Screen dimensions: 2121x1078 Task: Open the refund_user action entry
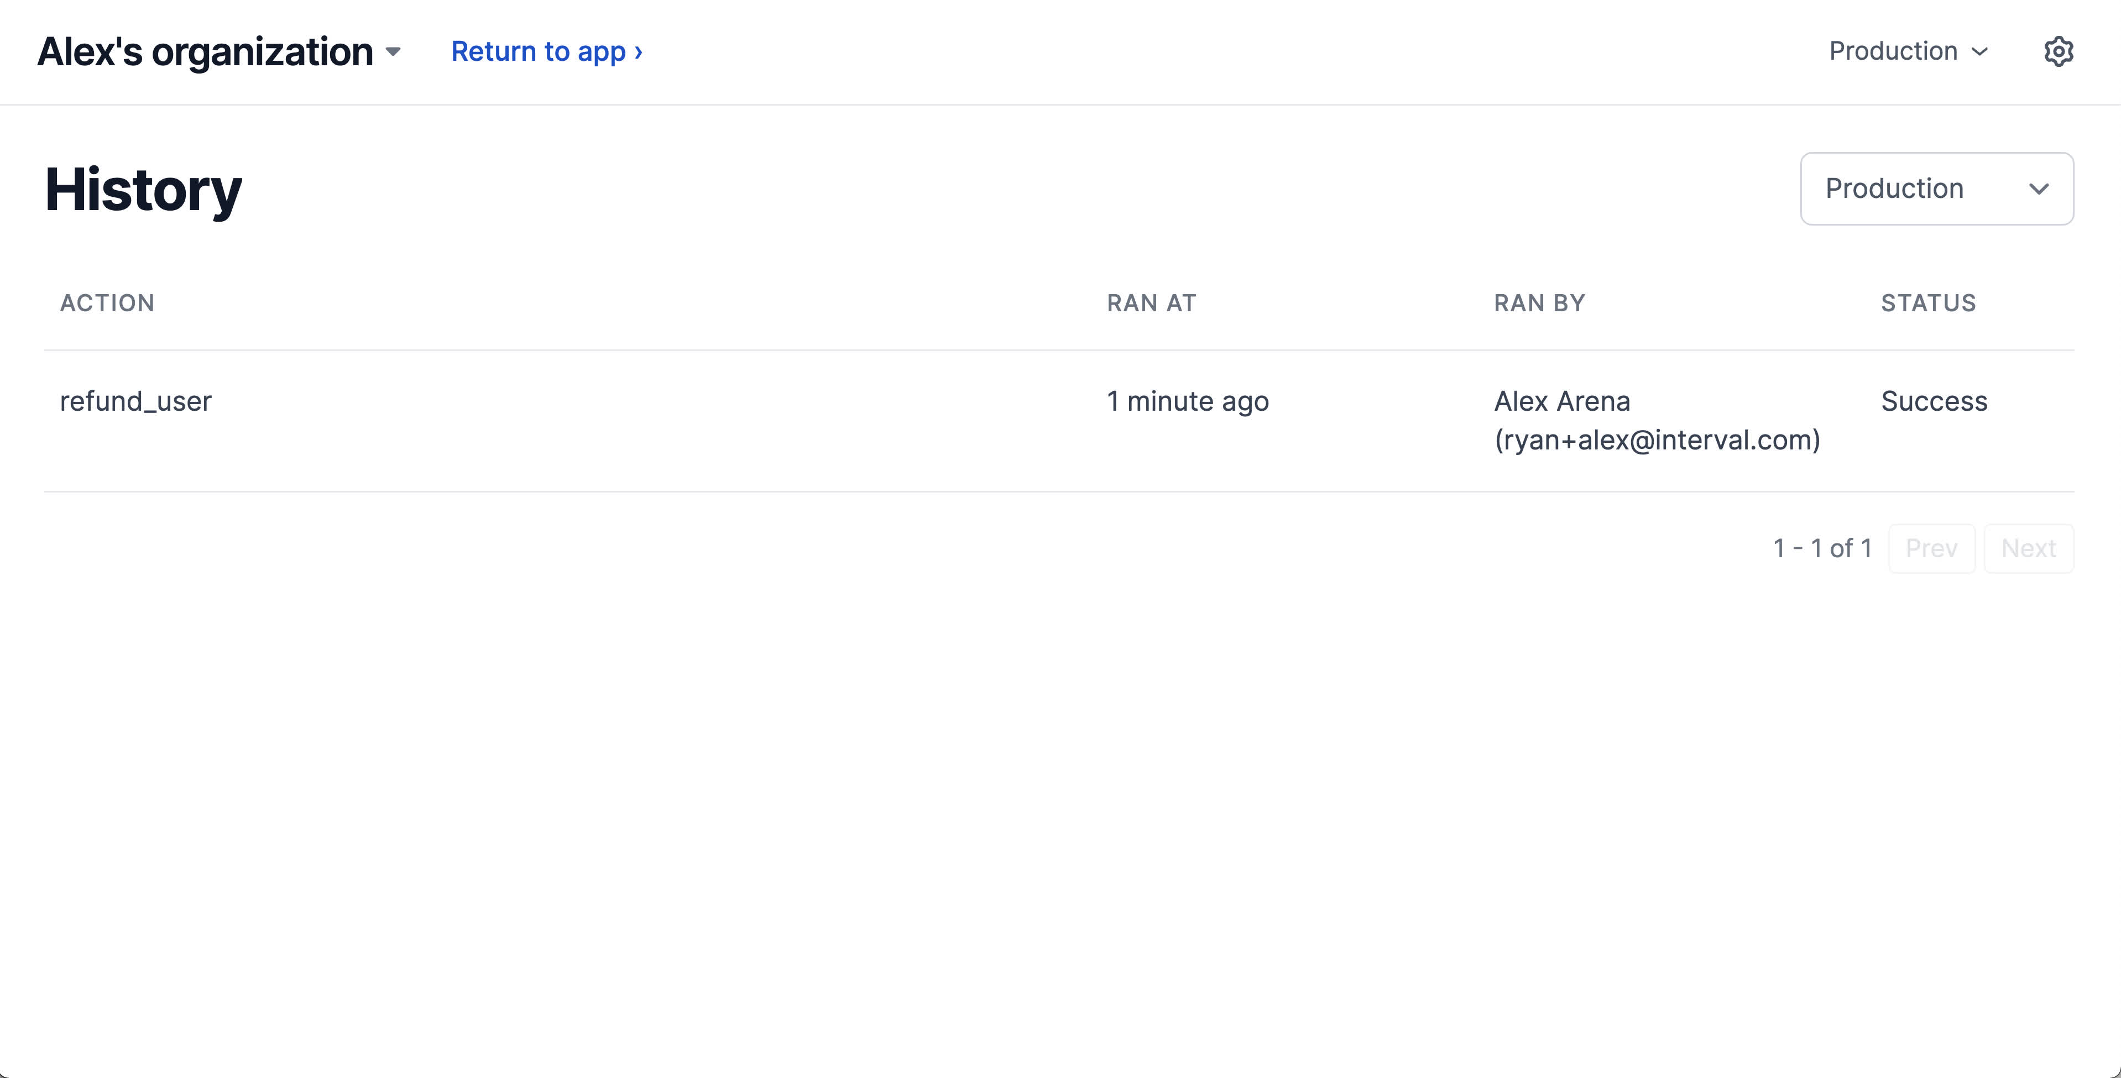click(x=136, y=401)
